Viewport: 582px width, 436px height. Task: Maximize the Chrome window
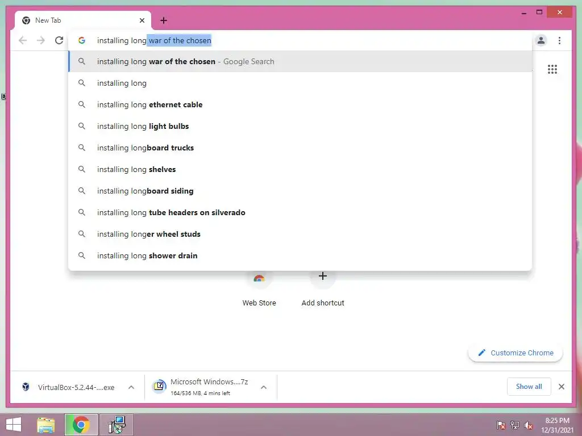(x=539, y=12)
